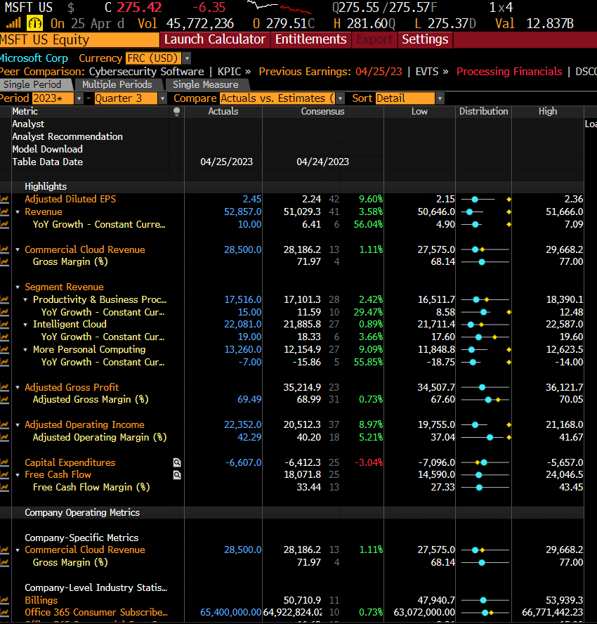Open the KPIC link

coord(234,72)
